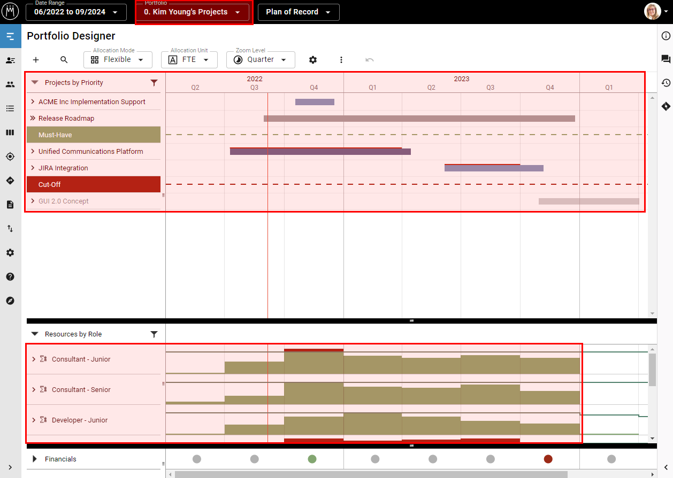673x478 pixels.
Task: Click the 2023 year header
Action: [462, 79]
